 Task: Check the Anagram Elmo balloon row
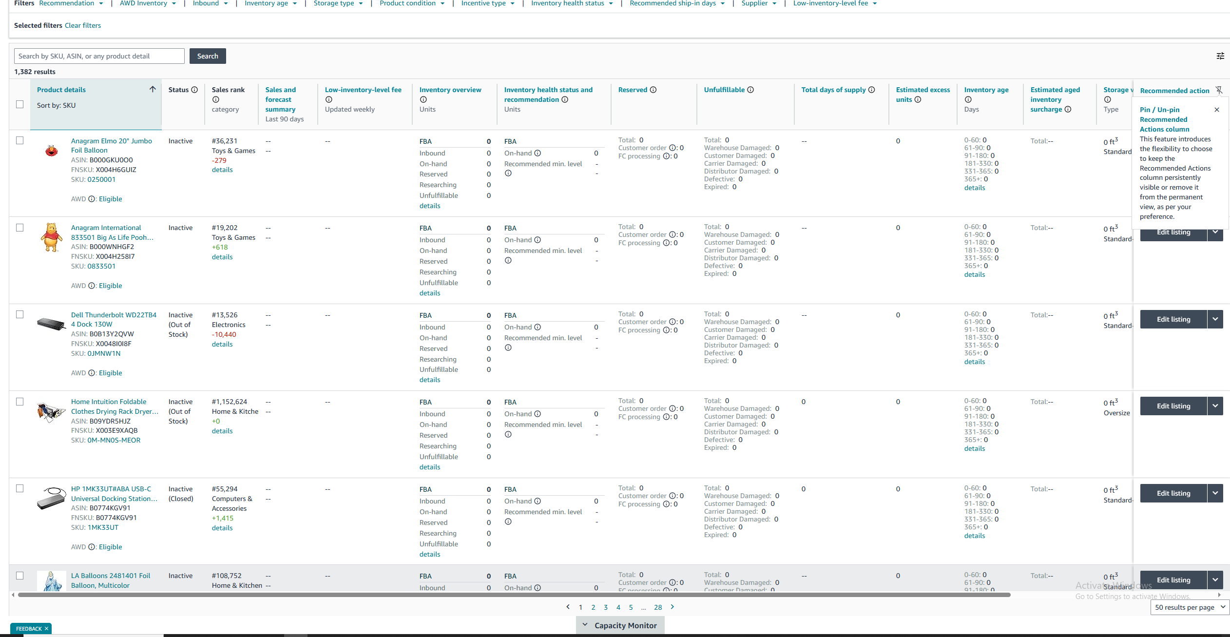pos(20,140)
